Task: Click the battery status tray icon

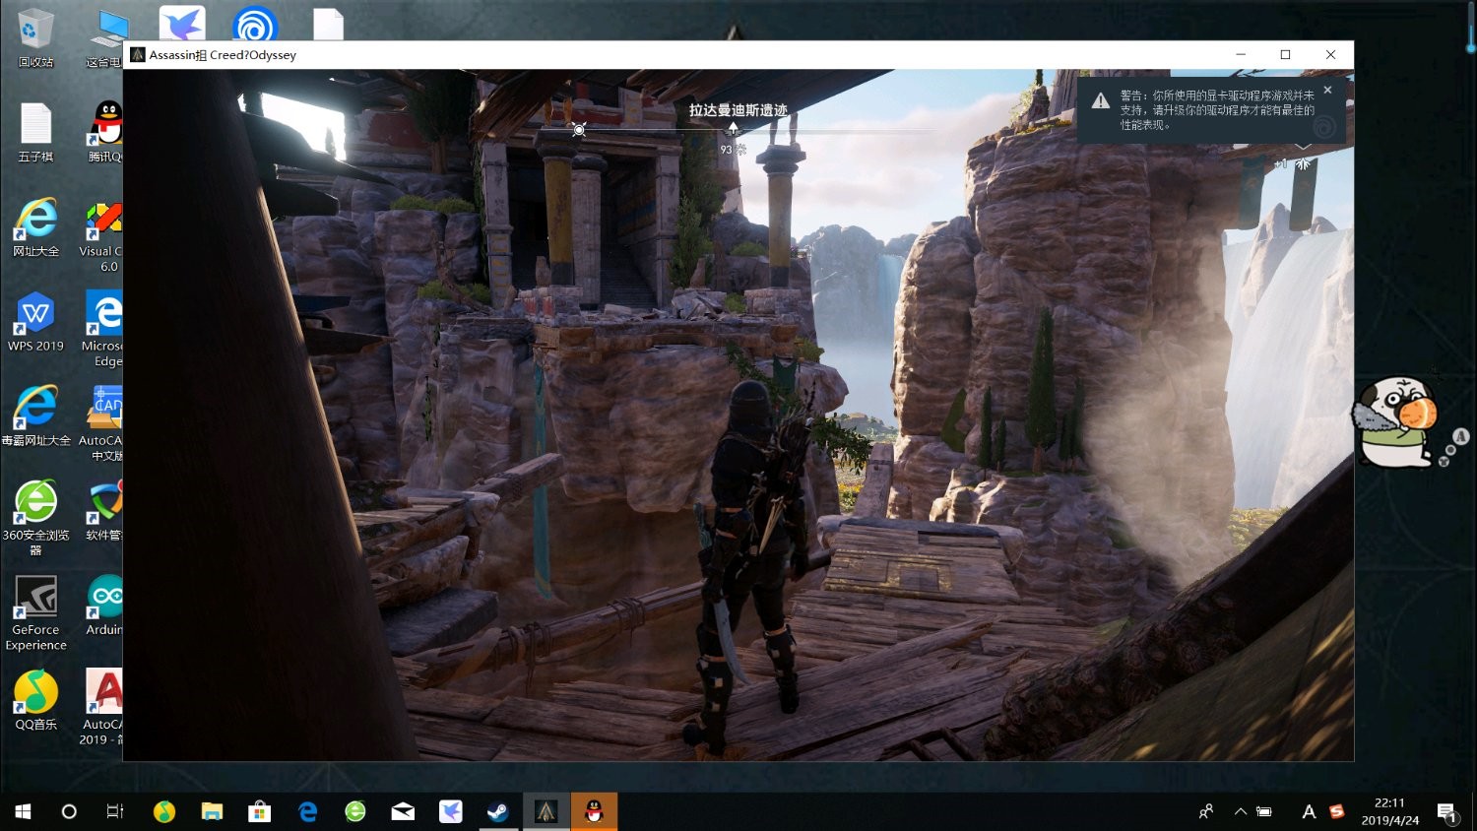Action: coord(1264,811)
